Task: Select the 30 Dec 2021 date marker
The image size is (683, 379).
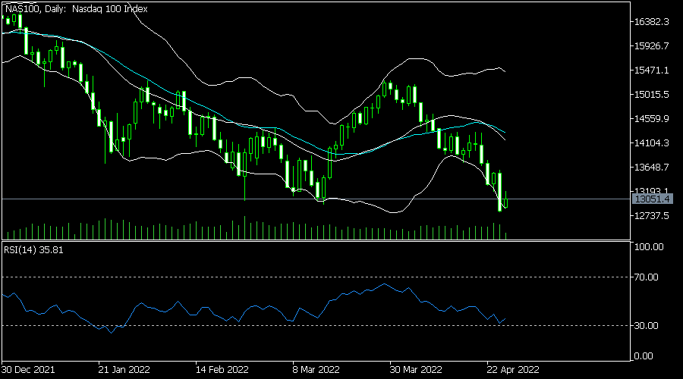Action: pos(28,370)
